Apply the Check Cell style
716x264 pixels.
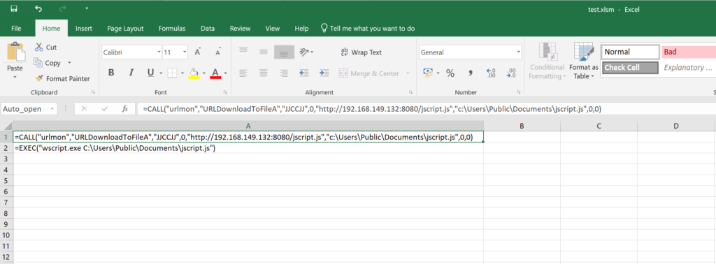tap(630, 68)
